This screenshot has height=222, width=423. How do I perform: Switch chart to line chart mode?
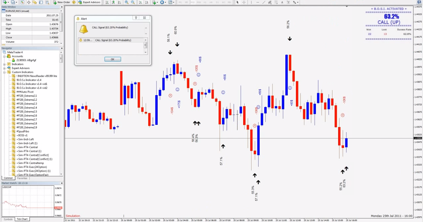pos(119,2)
